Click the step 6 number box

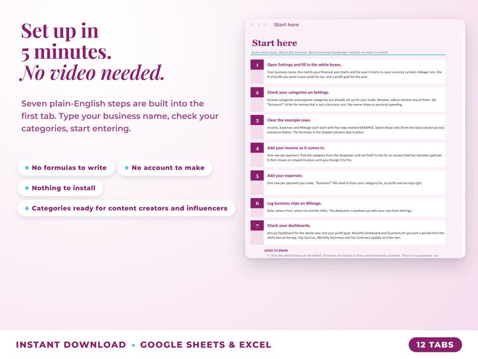[x=257, y=204]
